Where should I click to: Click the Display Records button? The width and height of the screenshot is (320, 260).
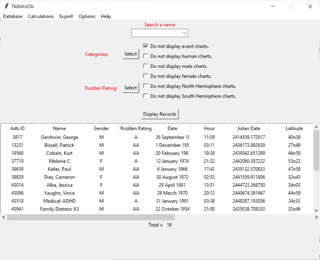160,114
